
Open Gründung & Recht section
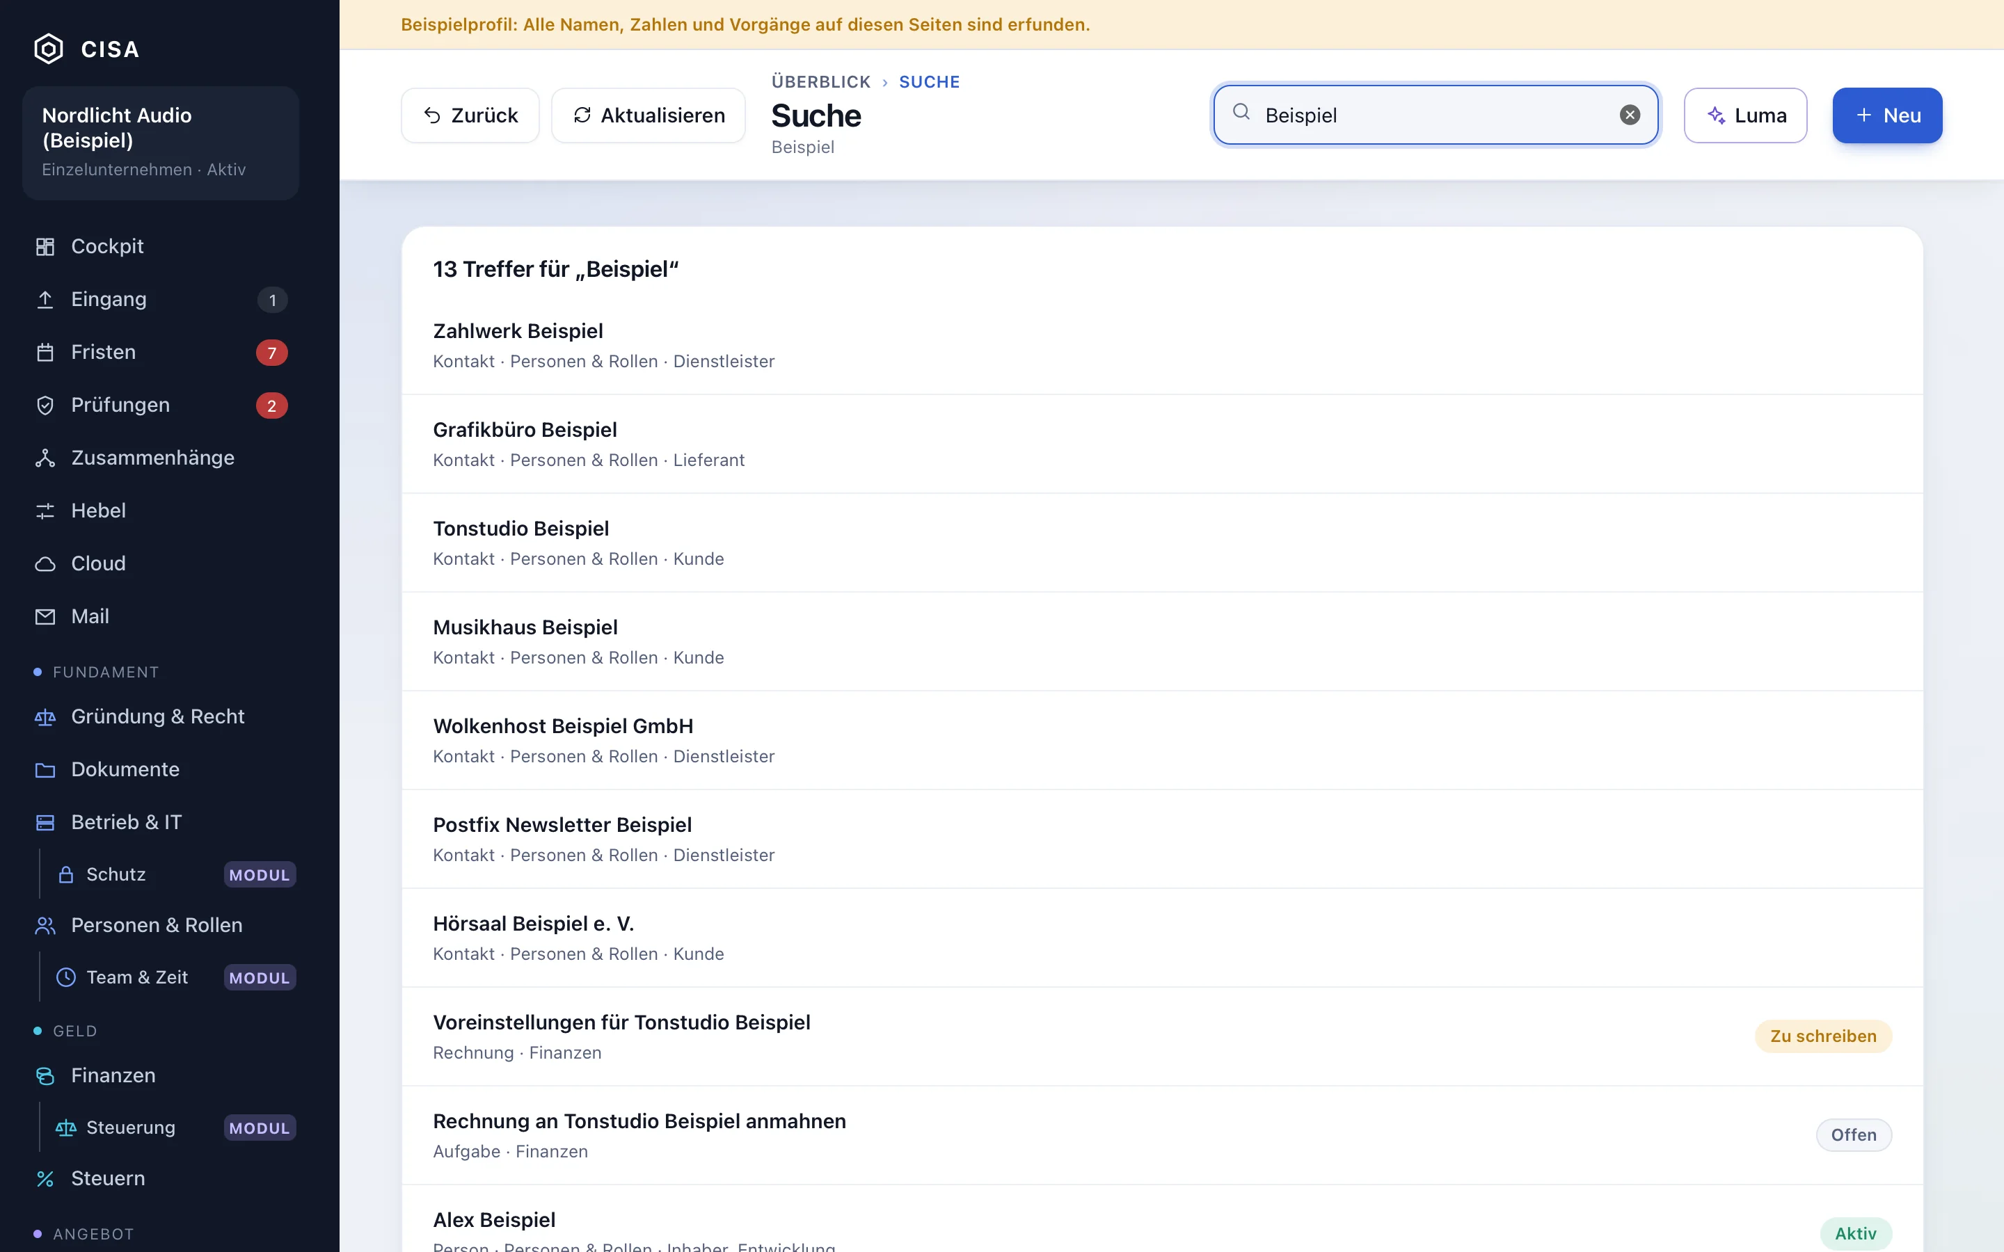click(x=161, y=716)
